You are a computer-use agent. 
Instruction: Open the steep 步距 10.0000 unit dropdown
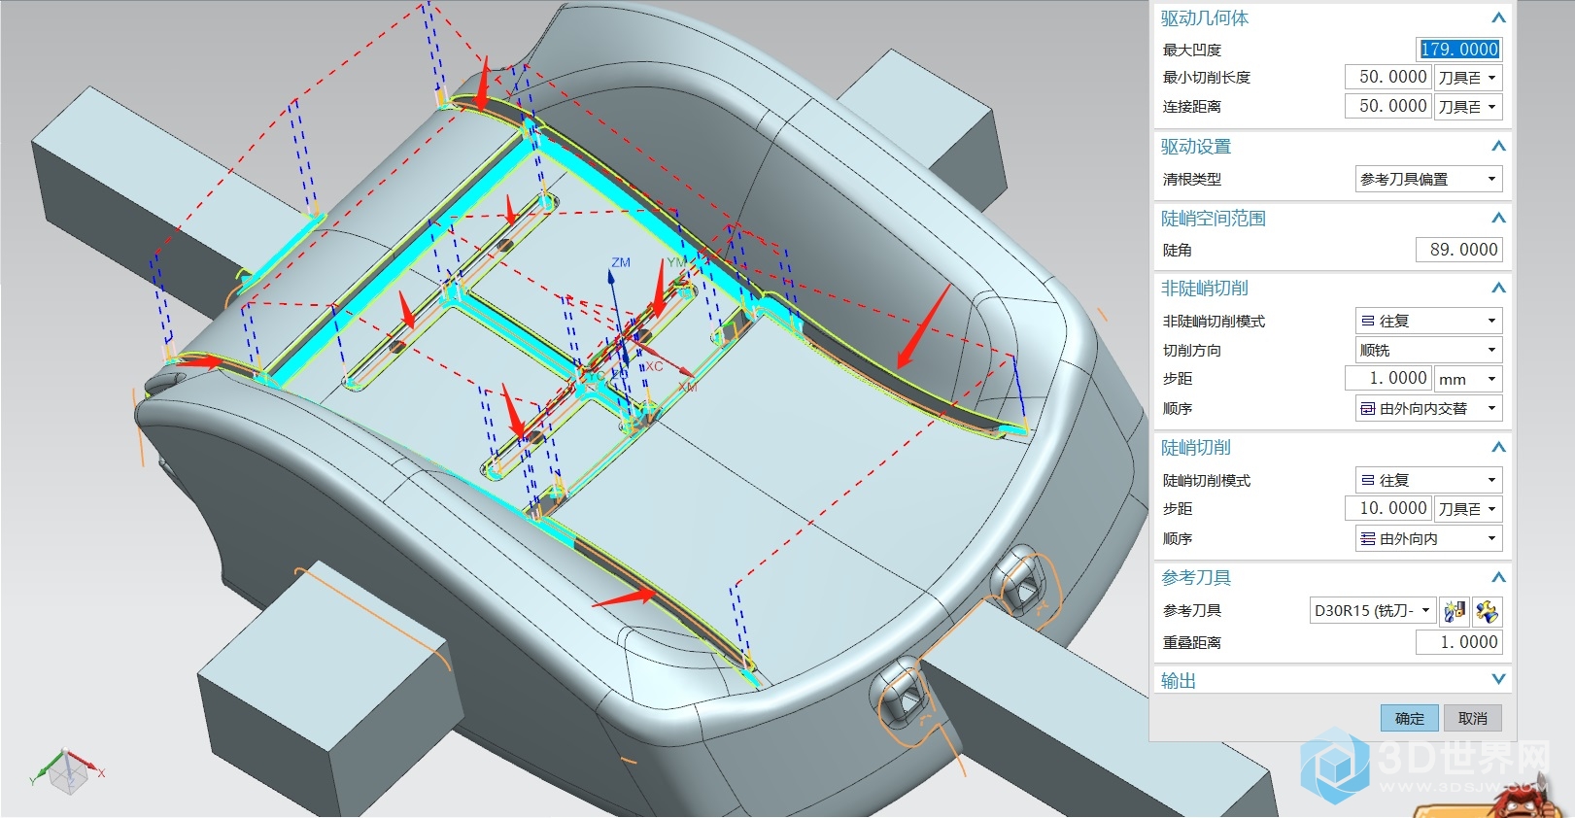[1468, 509]
